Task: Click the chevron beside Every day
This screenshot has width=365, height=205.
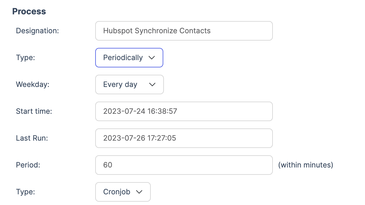Action: coord(152,85)
